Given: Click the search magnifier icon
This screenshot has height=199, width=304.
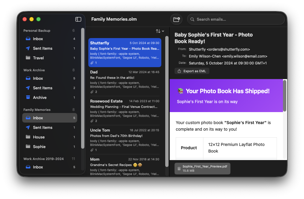Looking at the screenshot, I should (x=192, y=19).
